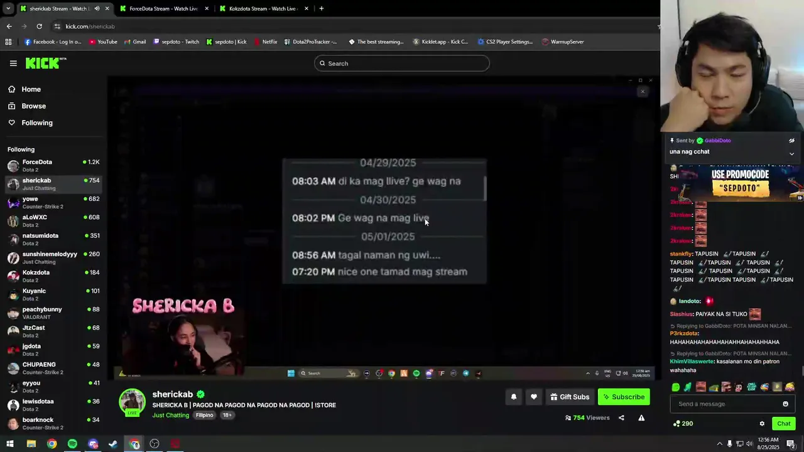Viewport: 804px width, 452px height.
Task: Click the Gift Subs button
Action: click(570, 397)
